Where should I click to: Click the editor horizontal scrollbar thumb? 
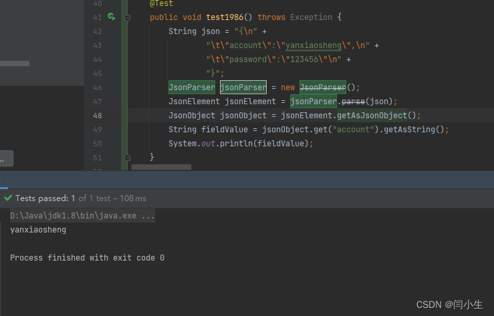[x=161, y=167]
